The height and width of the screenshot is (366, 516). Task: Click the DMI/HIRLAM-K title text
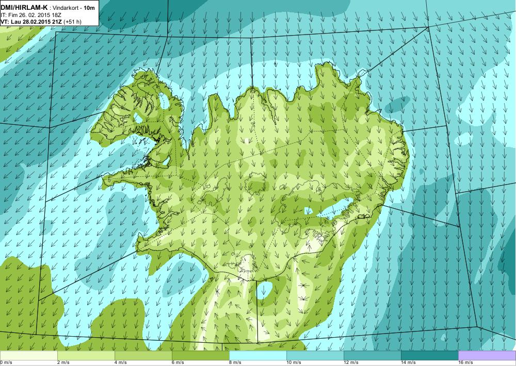(x=24, y=7)
